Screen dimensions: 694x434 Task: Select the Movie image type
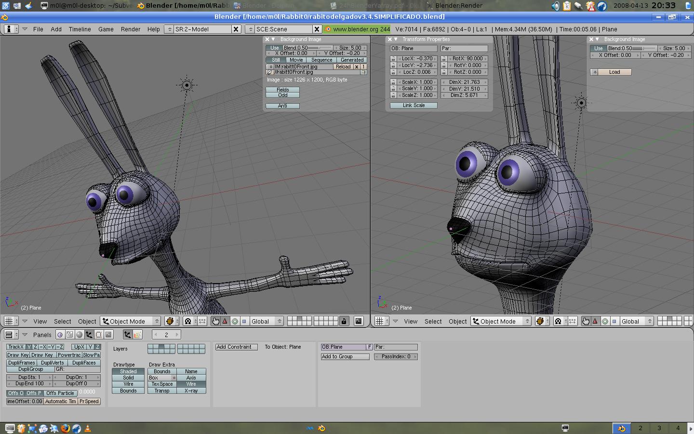(x=296, y=60)
